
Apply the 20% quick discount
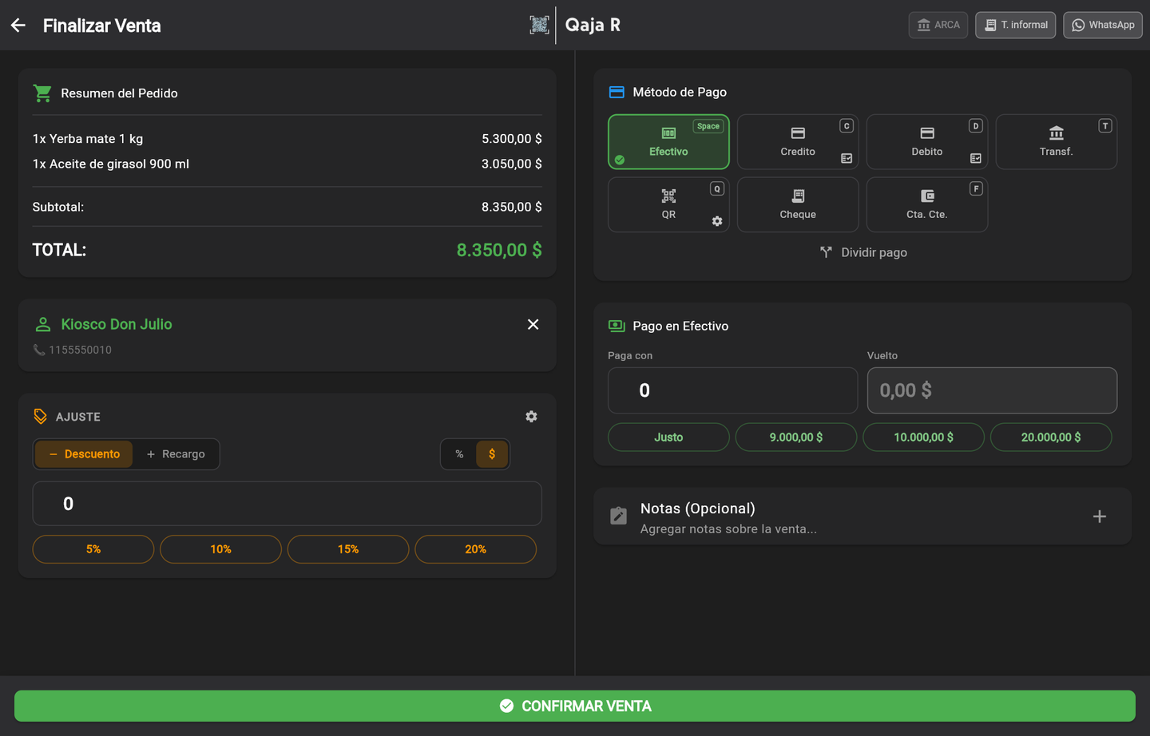pyautogui.click(x=476, y=549)
